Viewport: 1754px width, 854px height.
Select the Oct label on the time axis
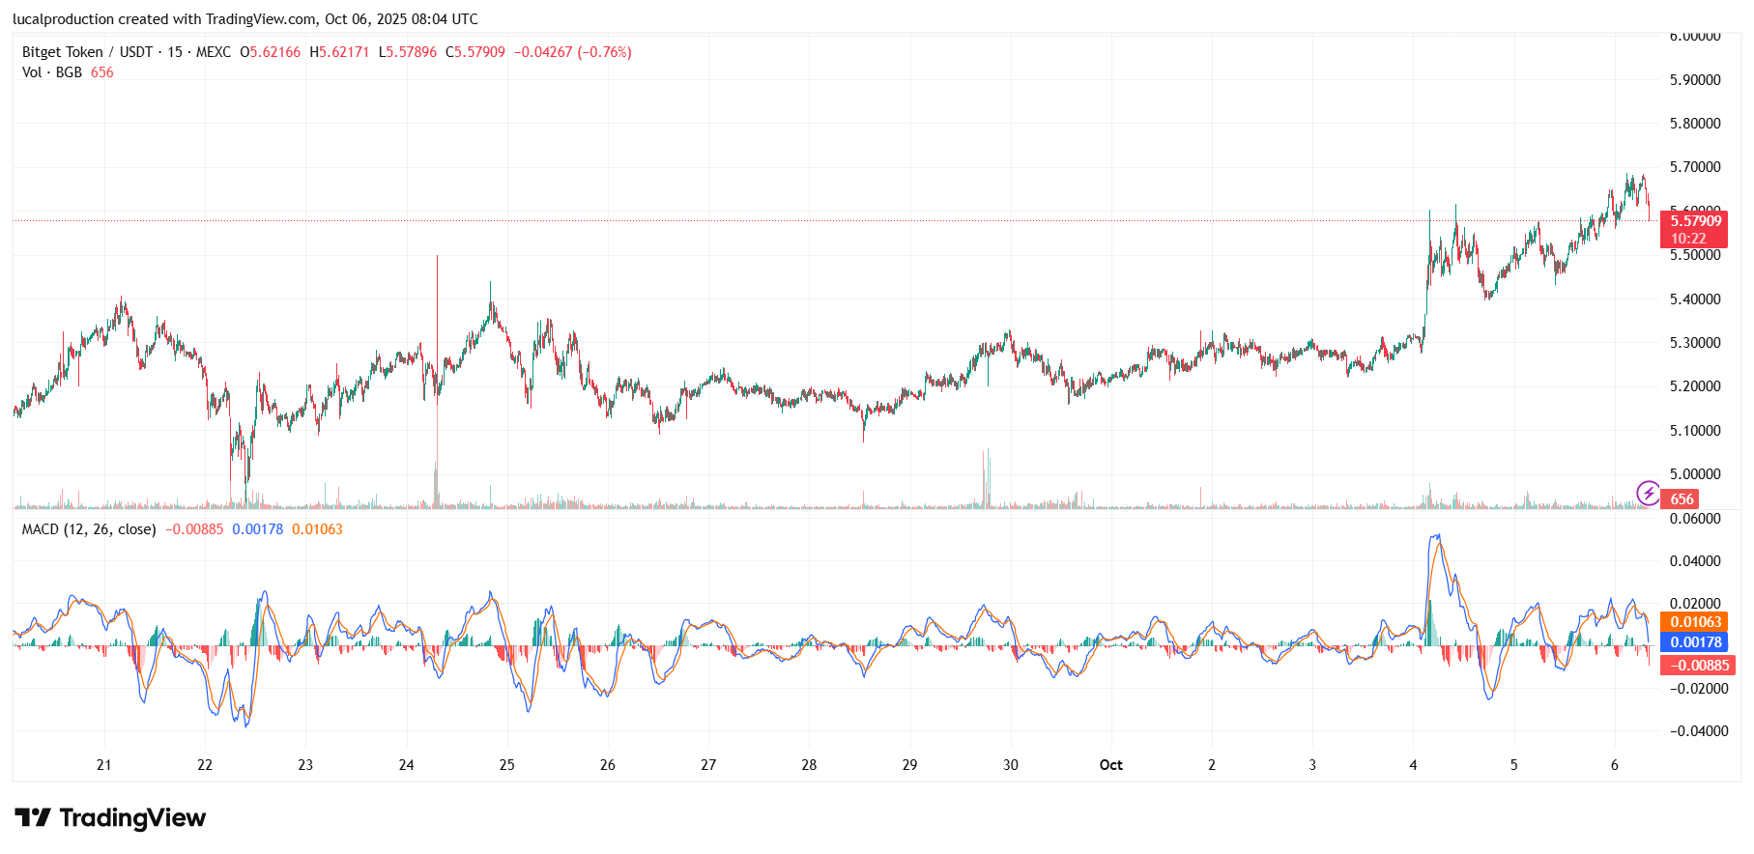point(1110,765)
